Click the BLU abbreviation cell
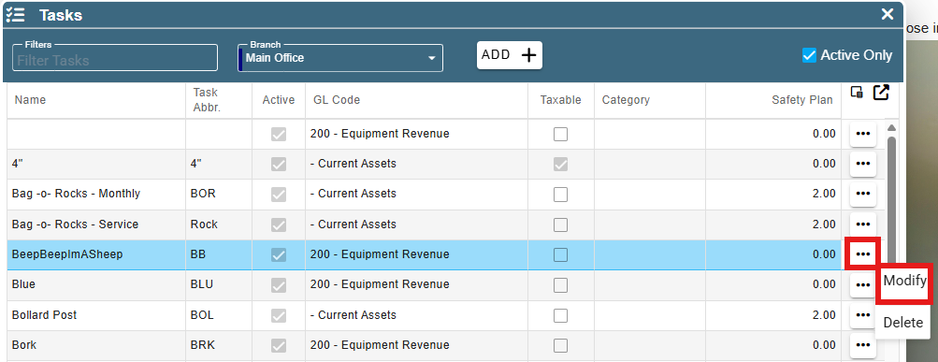Screen dimensions: 938x362 (219, 284)
